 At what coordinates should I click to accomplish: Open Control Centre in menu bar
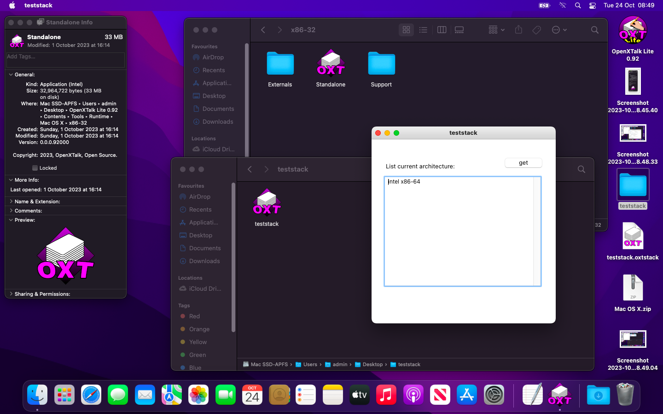[593, 6]
